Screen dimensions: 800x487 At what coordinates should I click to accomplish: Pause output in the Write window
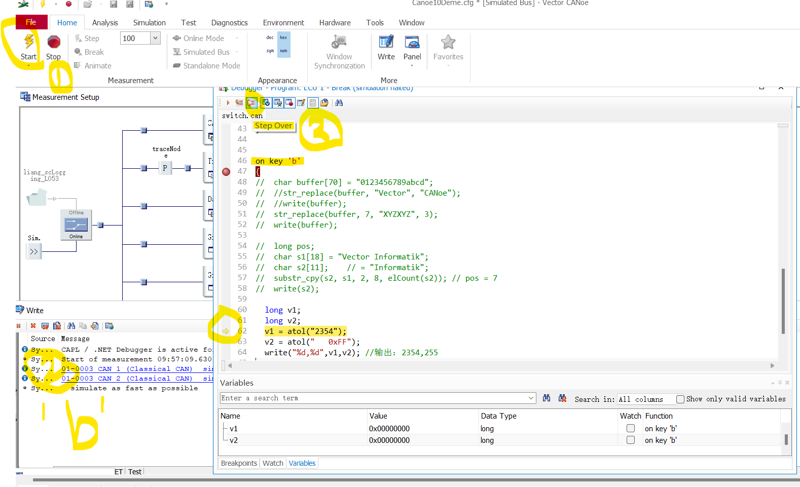[19, 326]
